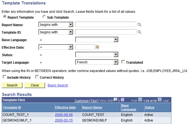Viewport: 192px width, 124px height.
Task: Switch to Basic Search link
Action: [58, 85]
